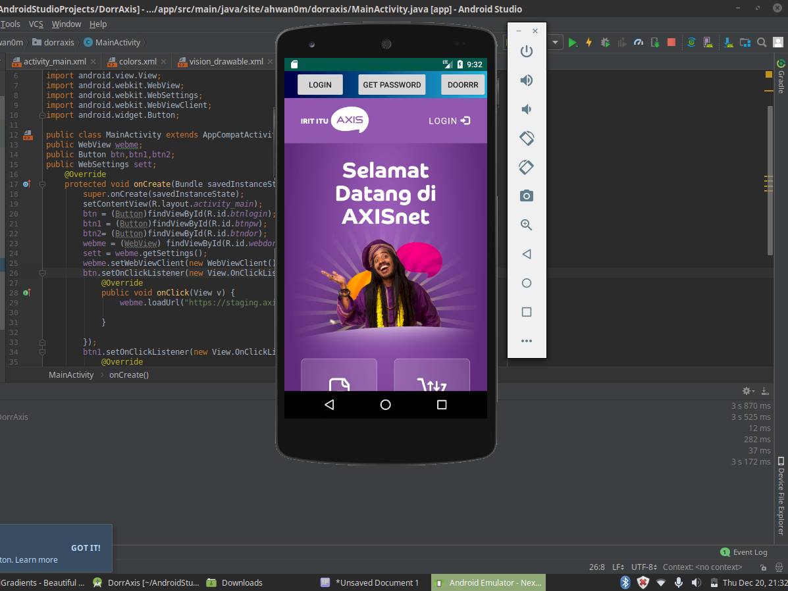Viewport: 788px width, 591px height.
Task: Collapse onCreate method fold marker
Action: point(42,184)
